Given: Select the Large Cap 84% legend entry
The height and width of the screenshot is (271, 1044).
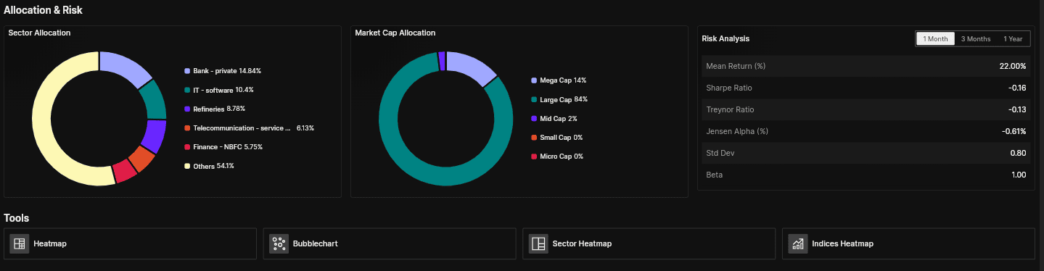Looking at the screenshot, I should tap(559, 99).
